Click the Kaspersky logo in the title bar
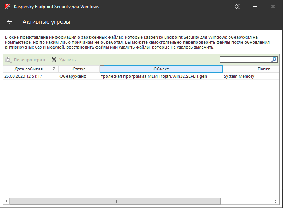Image resolution: width=283 pixels, height=208 pixels. point(7,7)
